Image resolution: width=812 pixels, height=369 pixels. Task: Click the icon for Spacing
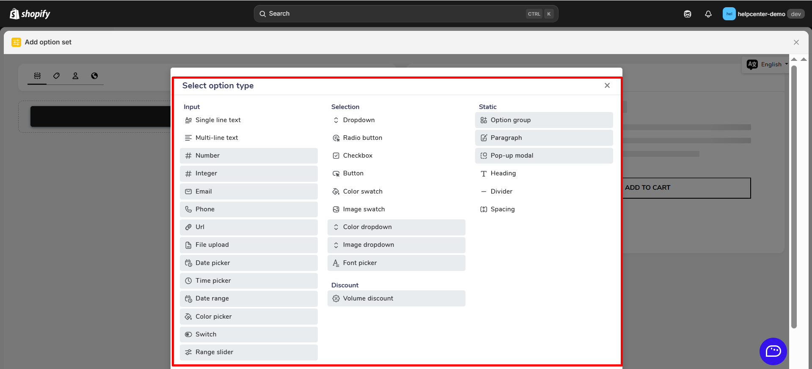coord(484,209)
